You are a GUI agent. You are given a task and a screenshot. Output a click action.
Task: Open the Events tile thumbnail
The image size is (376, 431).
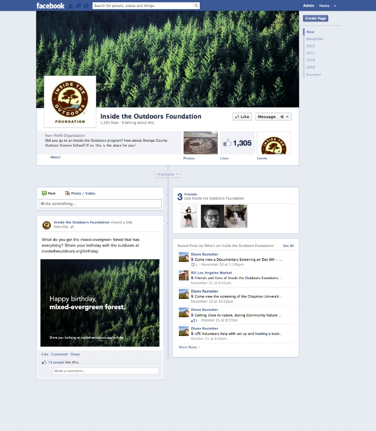click(274, 143)
